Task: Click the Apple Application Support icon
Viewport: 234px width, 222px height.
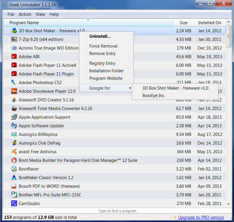Action: click(14, 117)
